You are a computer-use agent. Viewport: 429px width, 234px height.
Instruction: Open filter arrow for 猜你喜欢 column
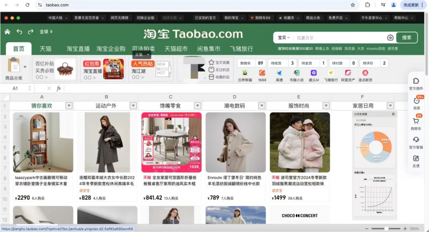[x=69, y=106]
